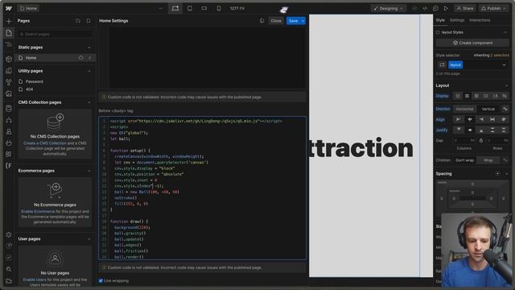Image resolution: width=515 pixels, height=290 pixels.
Task: Select Grid display option
Action: (x=476, y=96)
